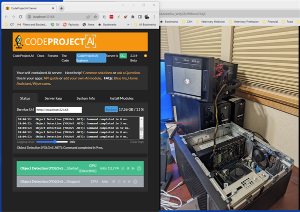The width and height of the screenshot is (300, 212).
Task: Show more bookmarks via the overflow chevron
Action: point(128,25)
